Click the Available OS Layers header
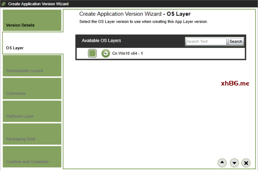The width and height of the screenshot is (258, 171). pos(101,41)
